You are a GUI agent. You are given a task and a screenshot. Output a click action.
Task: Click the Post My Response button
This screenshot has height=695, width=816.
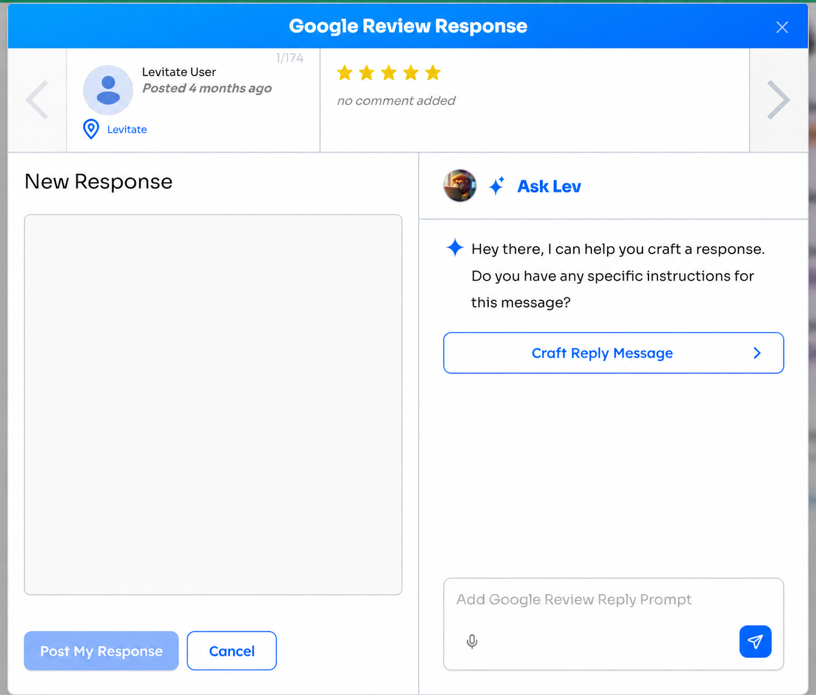[101, 651]
